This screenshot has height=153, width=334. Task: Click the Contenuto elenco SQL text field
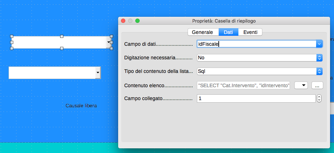click(x=243, y=85)
